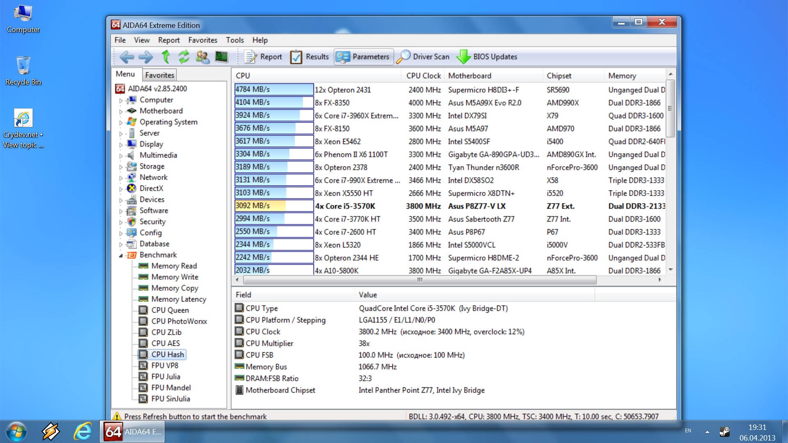Click the users icon in toolbar
Image resolution: width=788 pixels, height=443 pixels.
pos(202,57)
